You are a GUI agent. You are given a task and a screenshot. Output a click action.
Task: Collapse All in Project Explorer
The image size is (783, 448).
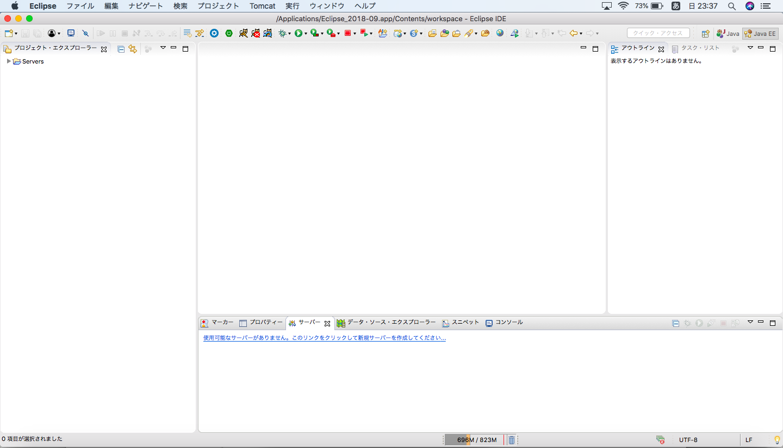coord(121,49)
